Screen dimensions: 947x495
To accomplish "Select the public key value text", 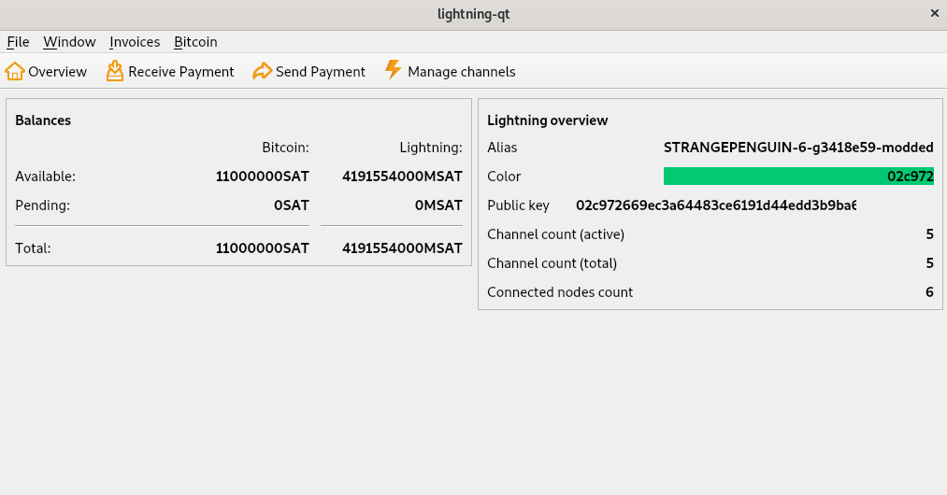I will (716, 205).
